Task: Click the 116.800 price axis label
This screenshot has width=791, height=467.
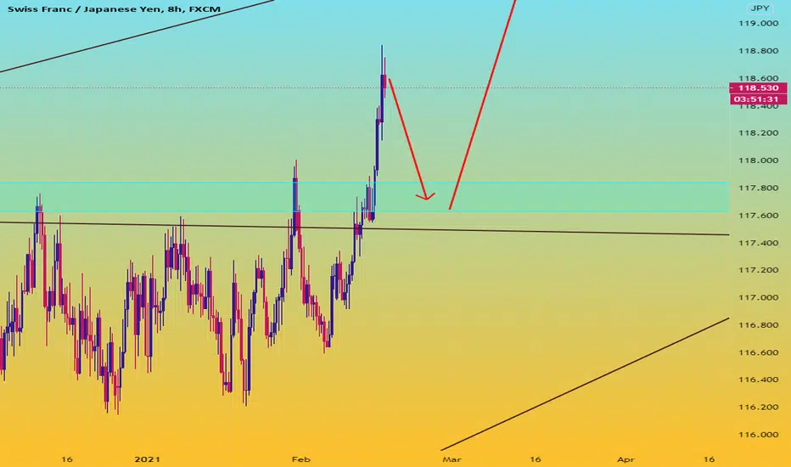Action: click(758, 325)
